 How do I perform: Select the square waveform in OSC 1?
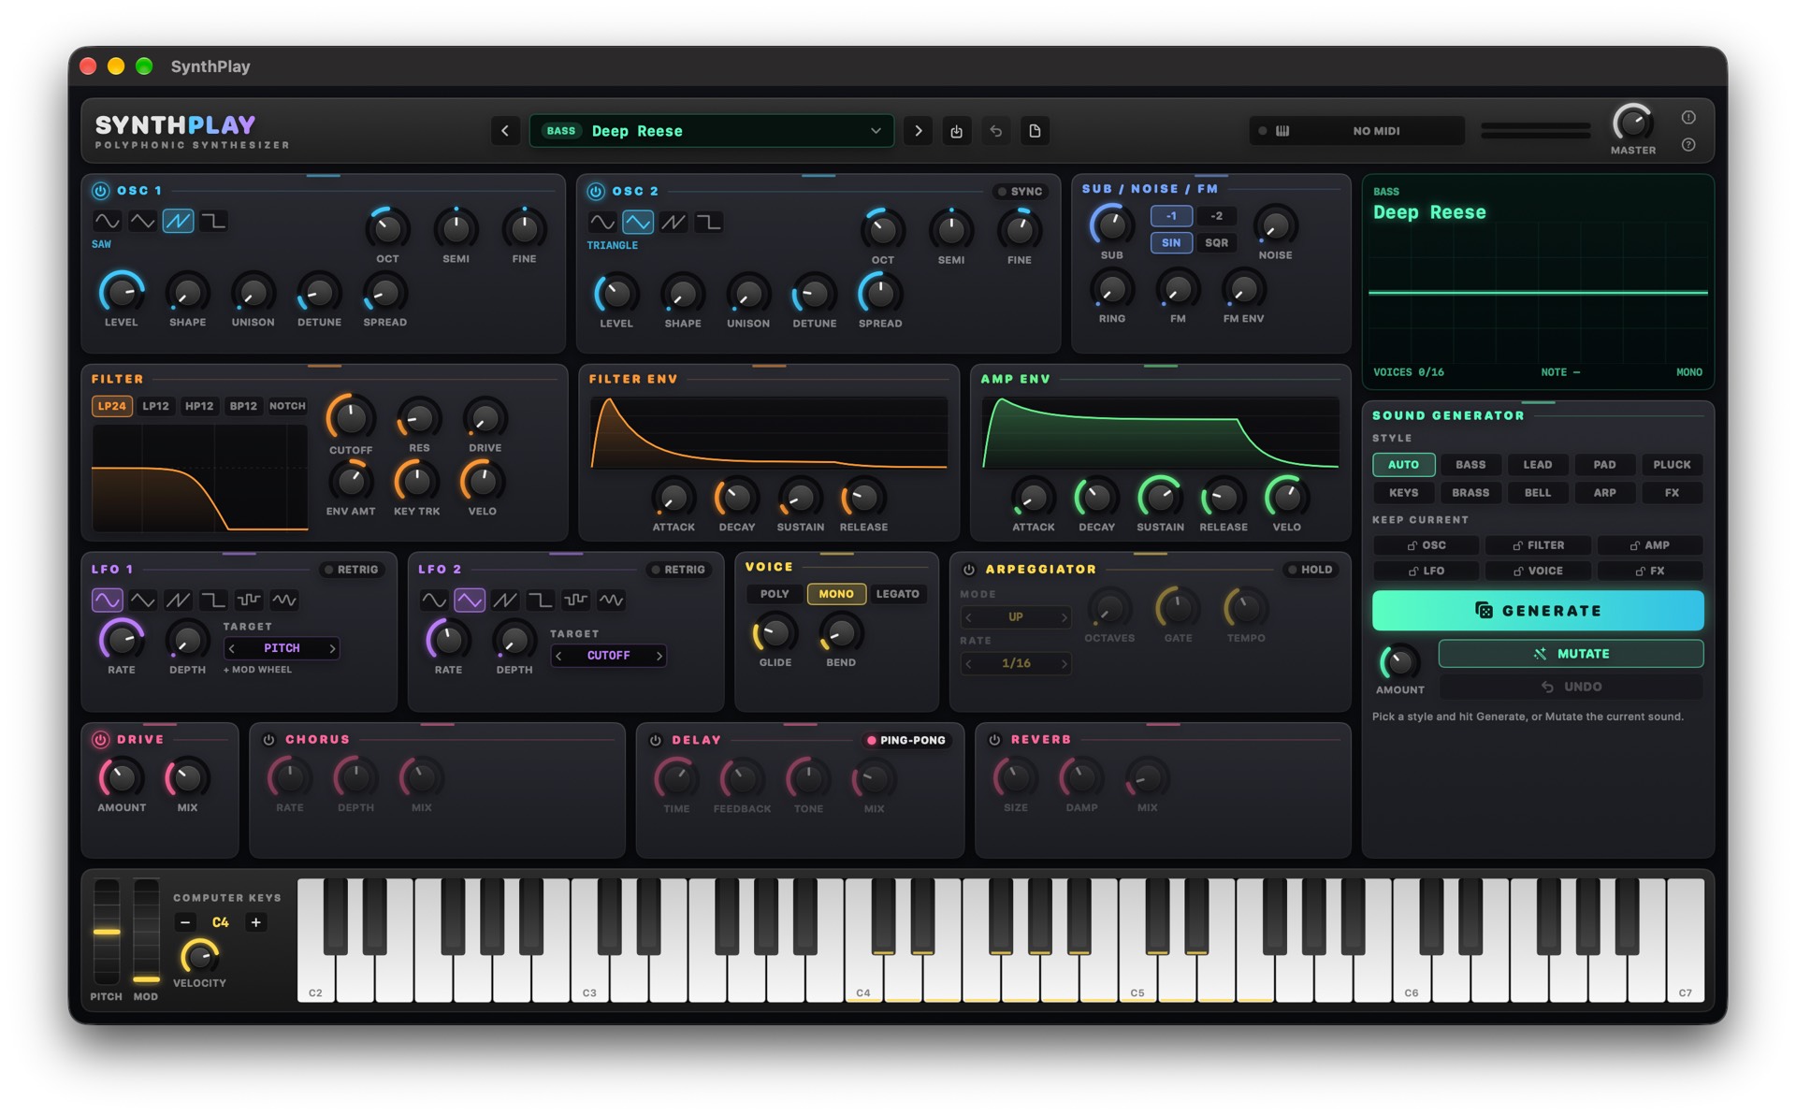[214, 222]
